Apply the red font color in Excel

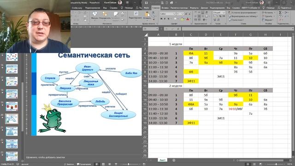pos(188,19)
